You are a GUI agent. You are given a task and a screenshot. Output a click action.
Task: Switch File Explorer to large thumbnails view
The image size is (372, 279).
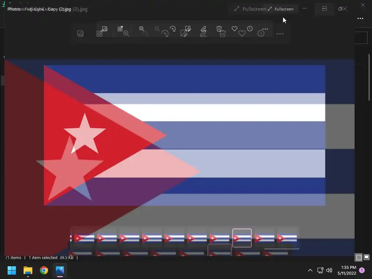click(x=367, y=257)
